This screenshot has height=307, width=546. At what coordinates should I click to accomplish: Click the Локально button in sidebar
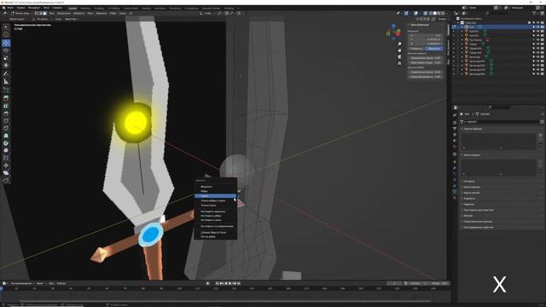click(x=434, y=49)
